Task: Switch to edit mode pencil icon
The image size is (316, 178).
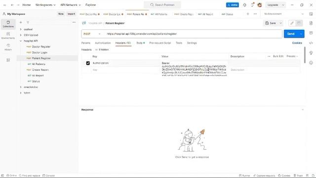Action: pos(292,23)
